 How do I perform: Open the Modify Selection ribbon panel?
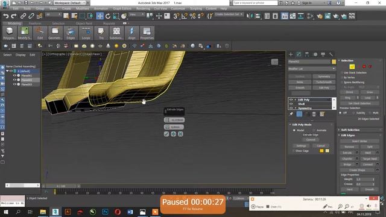pos(24,33)
